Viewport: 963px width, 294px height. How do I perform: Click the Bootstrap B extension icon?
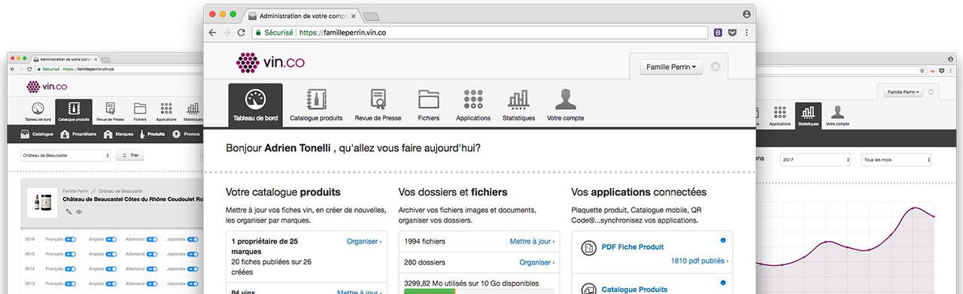[718, 32]
